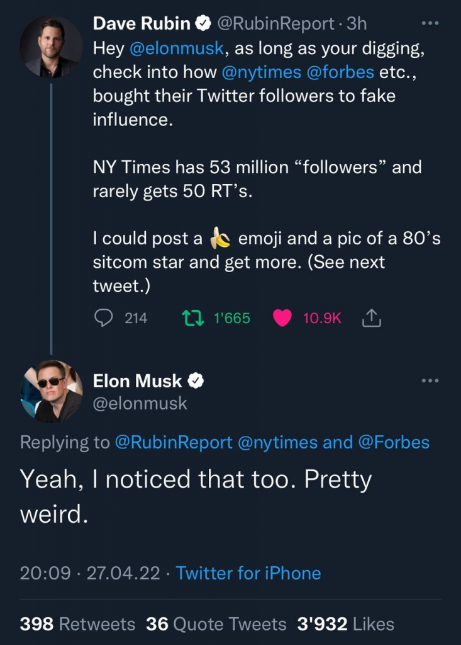The width and height of the screenshot is (461, 645).
Task: Click the Dave Rubin display name
Action: (142, 24)
